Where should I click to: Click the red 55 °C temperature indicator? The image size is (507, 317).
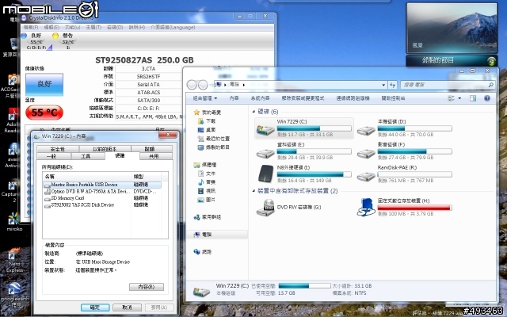point(44,113)
